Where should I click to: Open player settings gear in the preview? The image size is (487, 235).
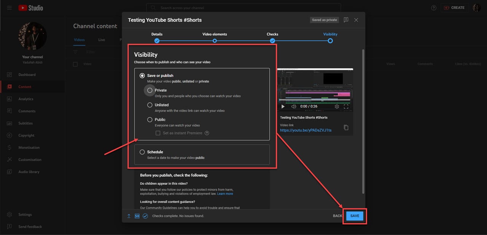click(337, 106)
